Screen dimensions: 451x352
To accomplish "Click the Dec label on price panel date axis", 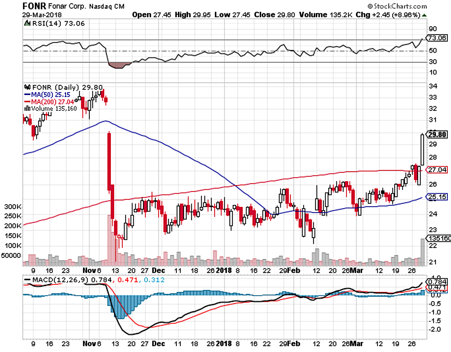I will (158, 270).
